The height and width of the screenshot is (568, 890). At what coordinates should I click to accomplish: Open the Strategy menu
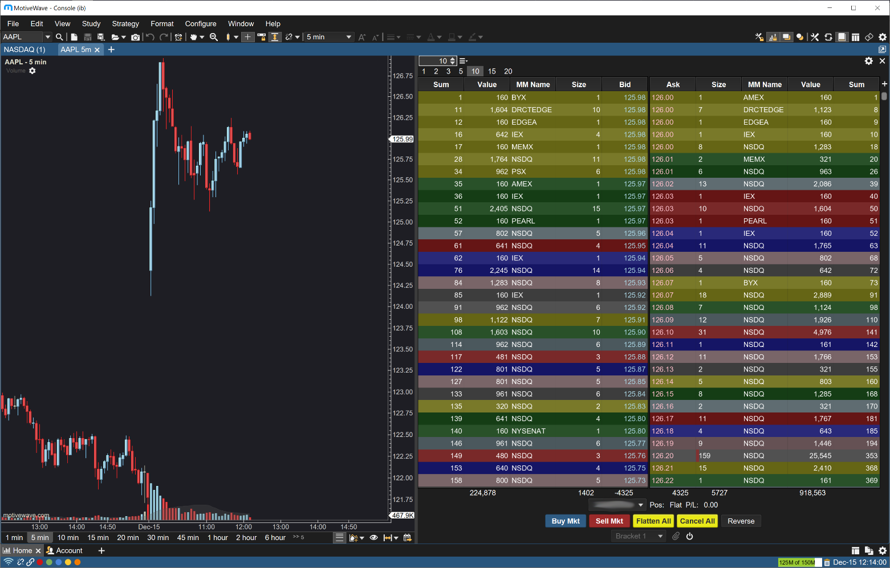pos(125,24)
